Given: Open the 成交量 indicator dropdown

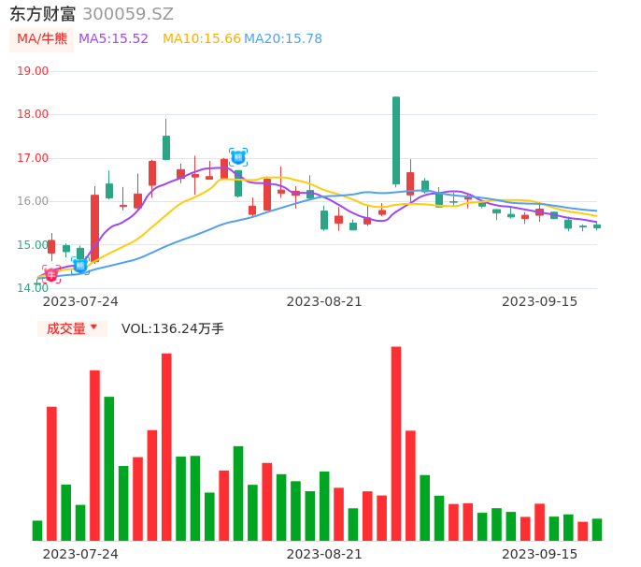Looking at the screenshot, I should (x=72, y=328).
